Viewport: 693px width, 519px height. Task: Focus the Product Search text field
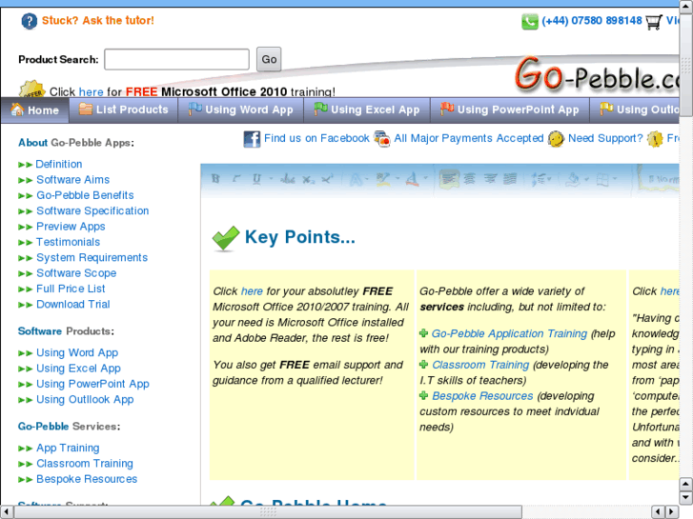coord(176,59)
